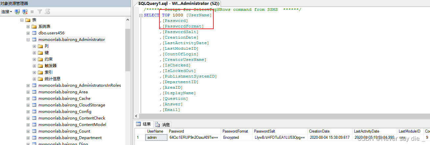Select the 2020-08-04 15:38:09.617 cell
The width and height of the screenshot is (430, 145).
point(330,137)
